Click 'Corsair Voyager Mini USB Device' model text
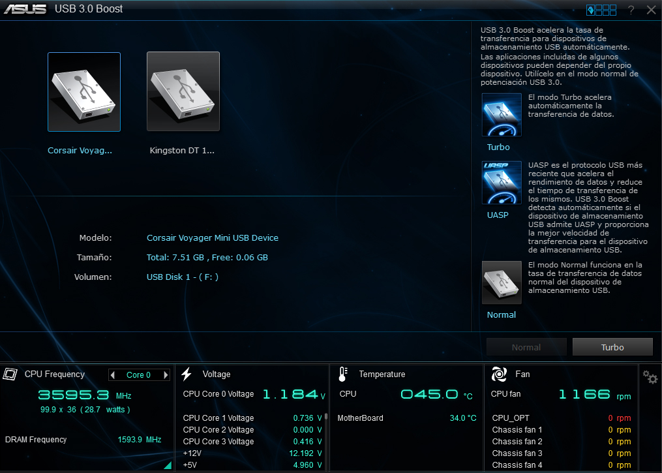 point(213,237)
